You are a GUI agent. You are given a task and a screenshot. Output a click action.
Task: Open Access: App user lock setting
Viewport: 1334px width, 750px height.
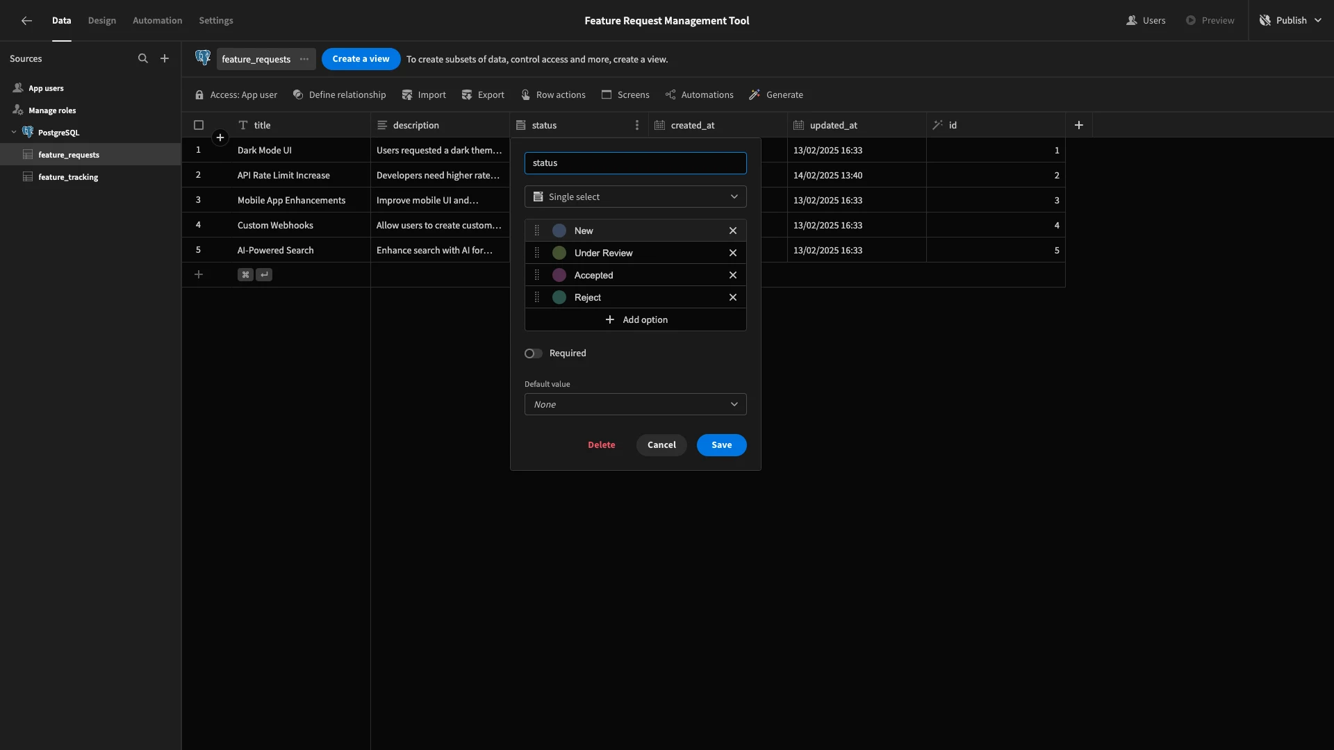pyautogui.click(x=236, y=95)
